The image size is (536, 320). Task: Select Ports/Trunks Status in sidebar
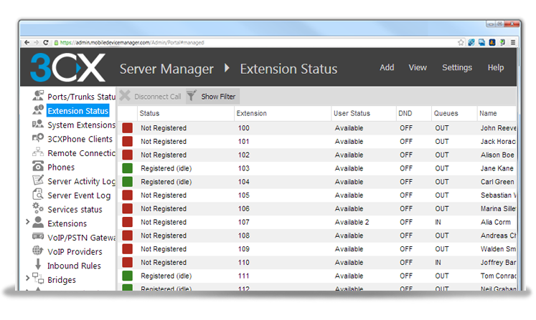pos(81,97)
